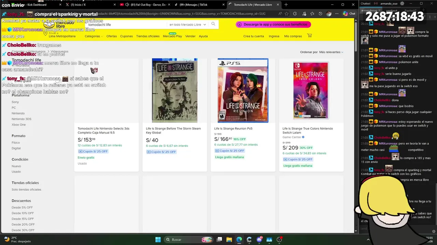
Task: Filter by Nintendo 3DS platform
Action: (22, 119)
